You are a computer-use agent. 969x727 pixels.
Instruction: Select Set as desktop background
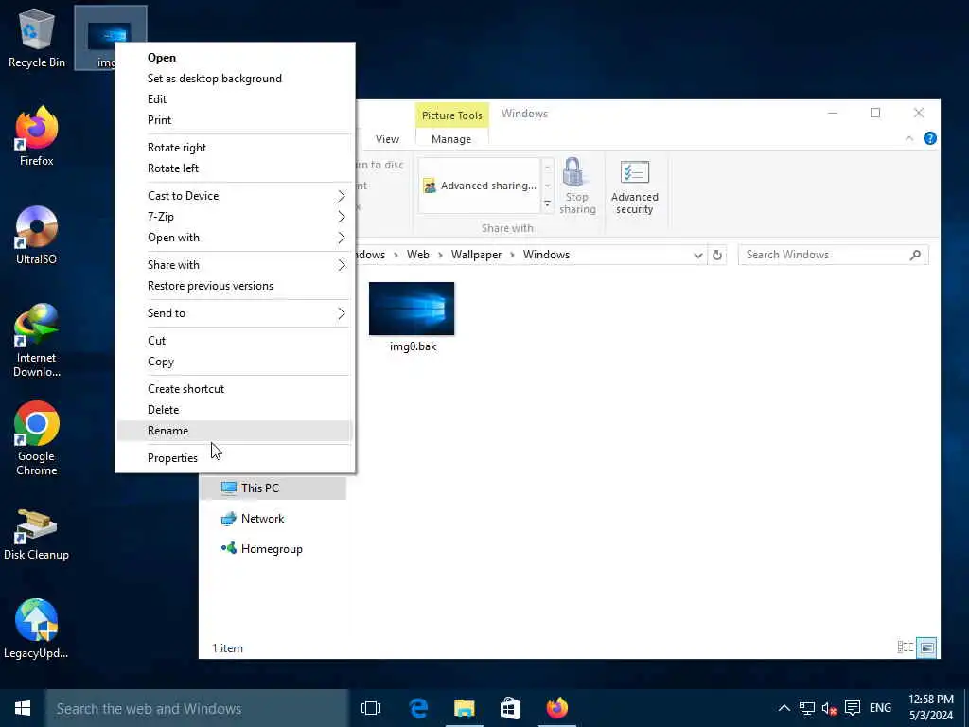click(235, 79)
